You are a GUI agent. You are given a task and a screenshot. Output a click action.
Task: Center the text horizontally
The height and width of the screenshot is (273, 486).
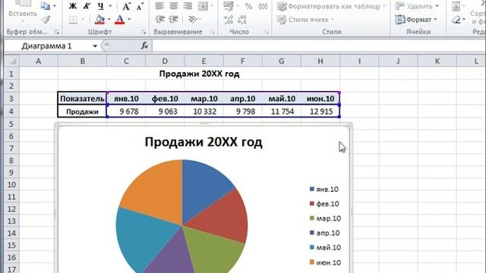point(174,6)
